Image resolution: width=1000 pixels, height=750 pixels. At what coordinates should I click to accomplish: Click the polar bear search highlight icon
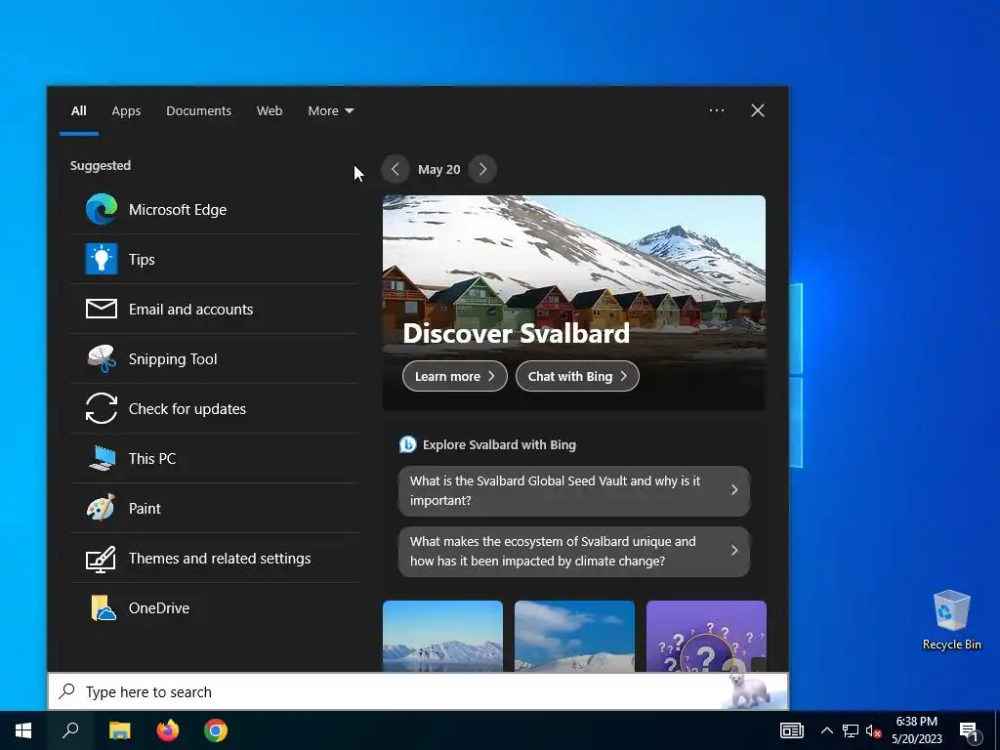pos(751,690)
